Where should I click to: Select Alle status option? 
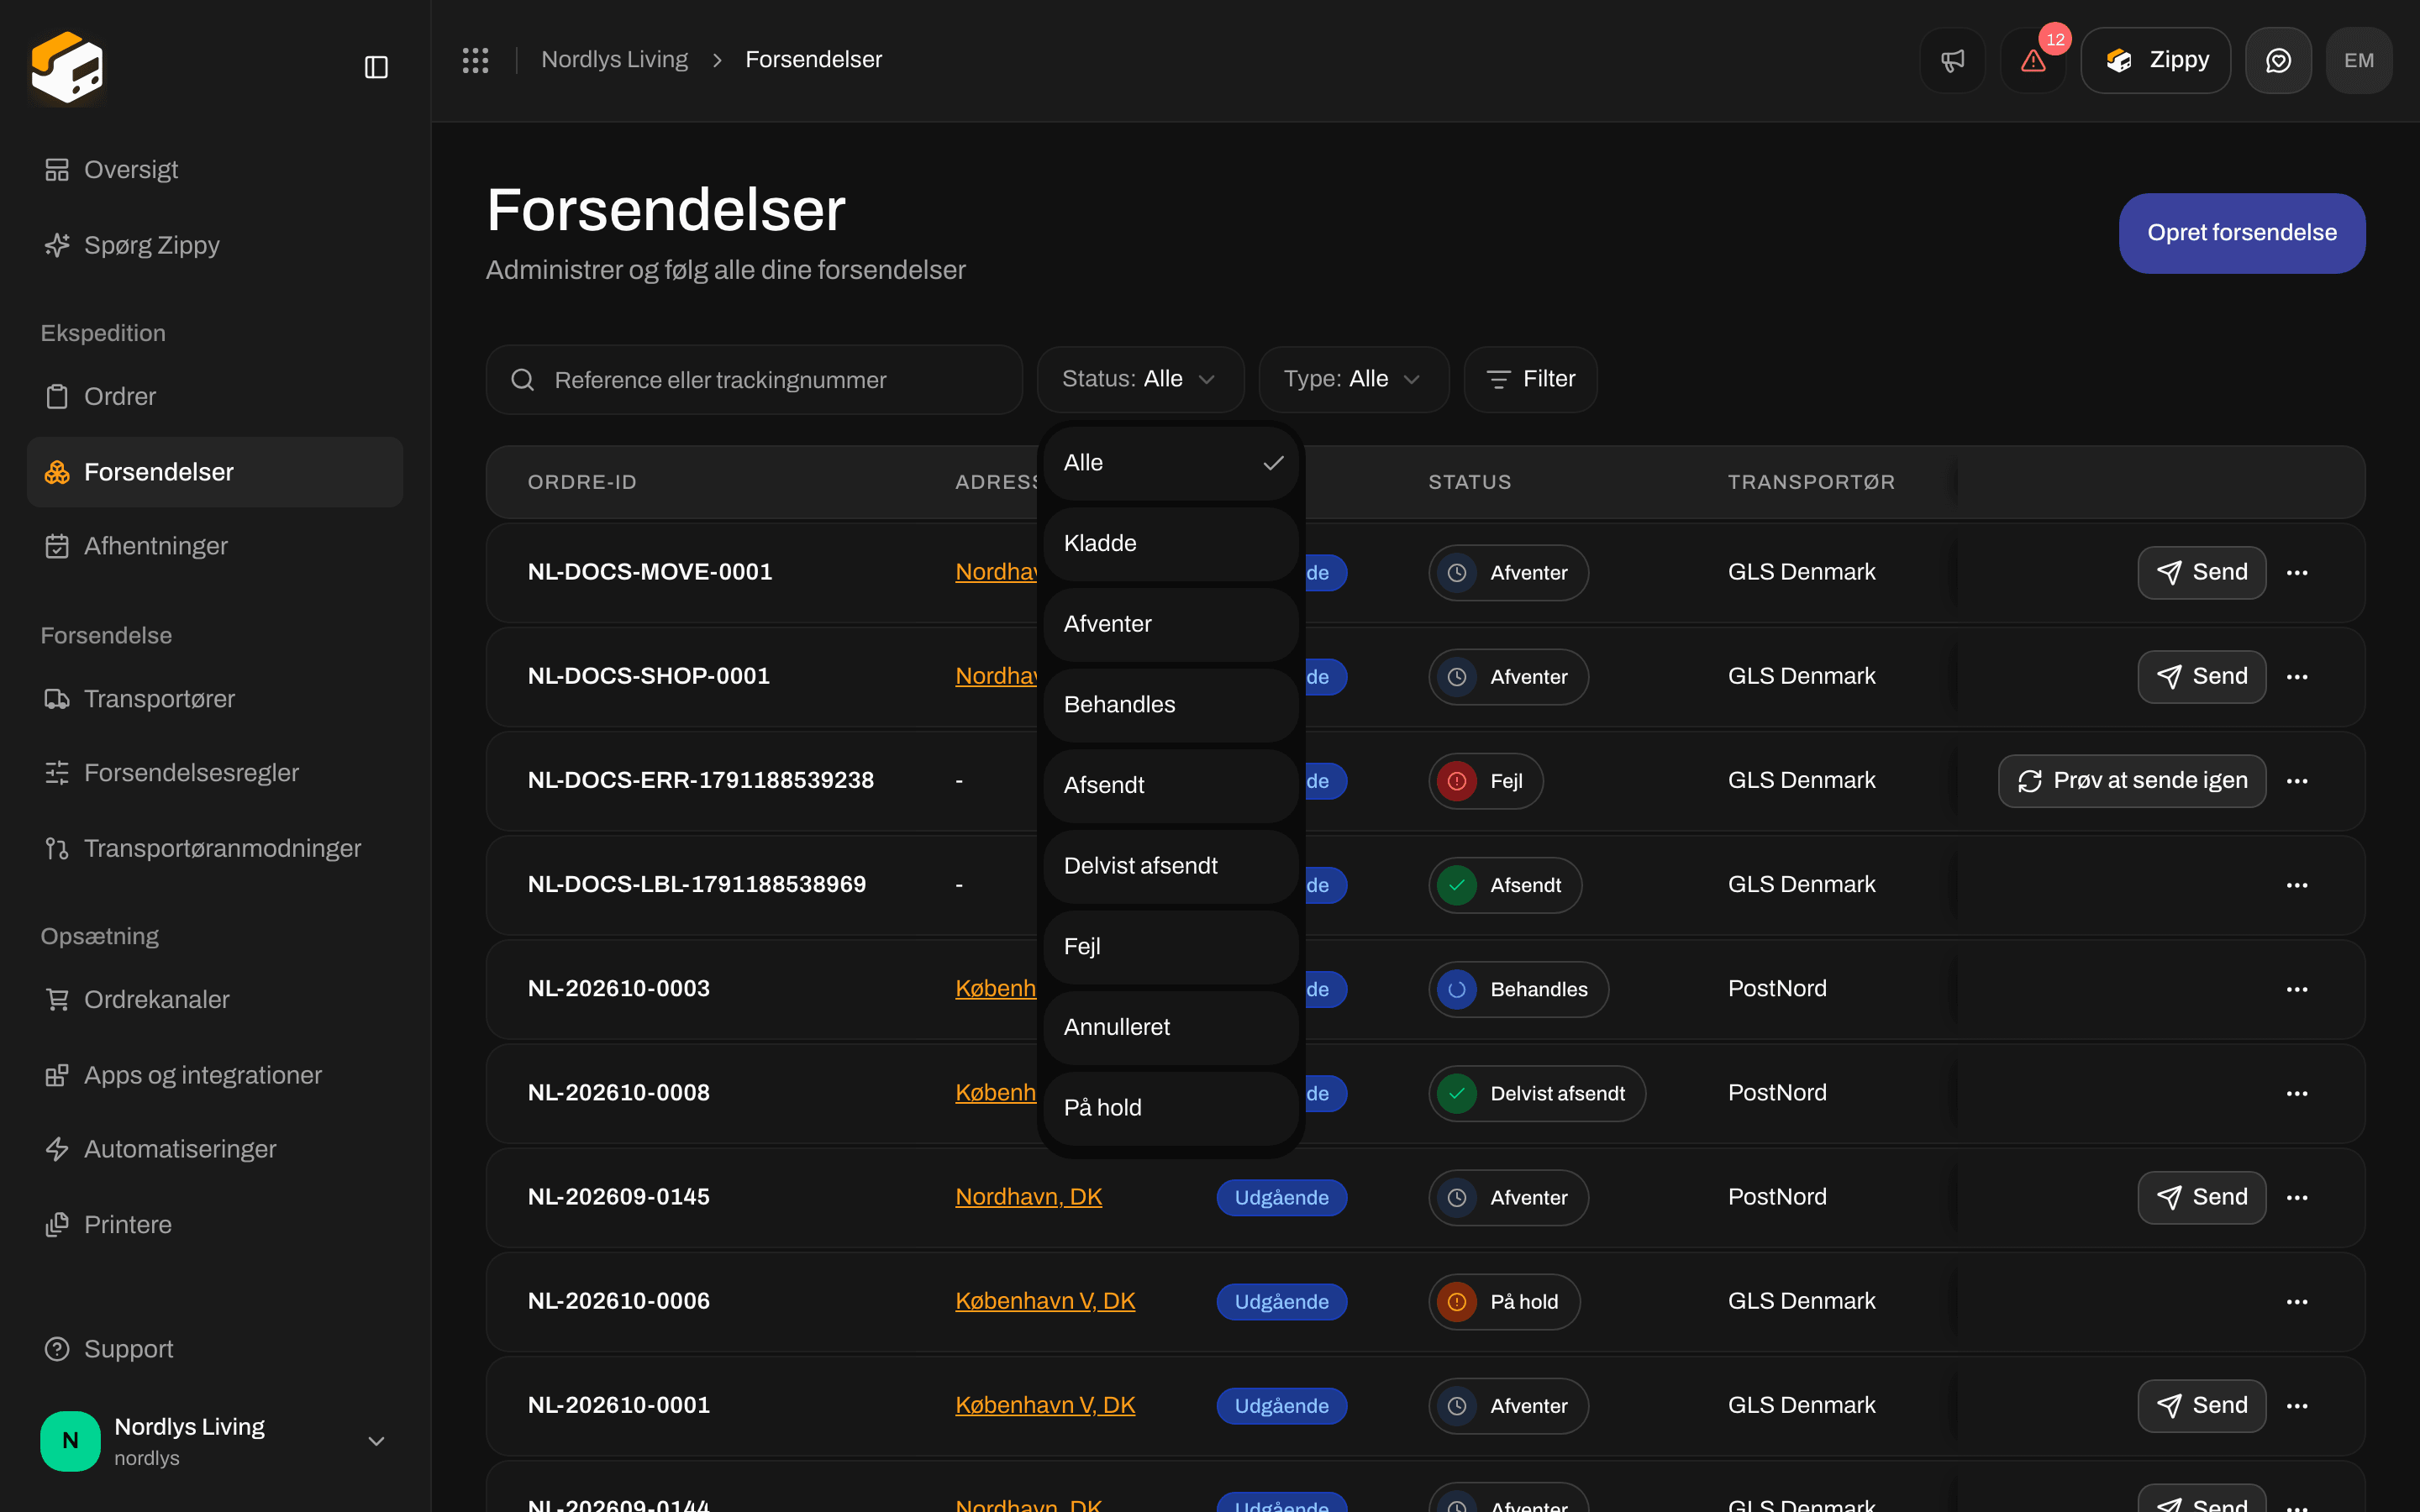[1171, 463]
